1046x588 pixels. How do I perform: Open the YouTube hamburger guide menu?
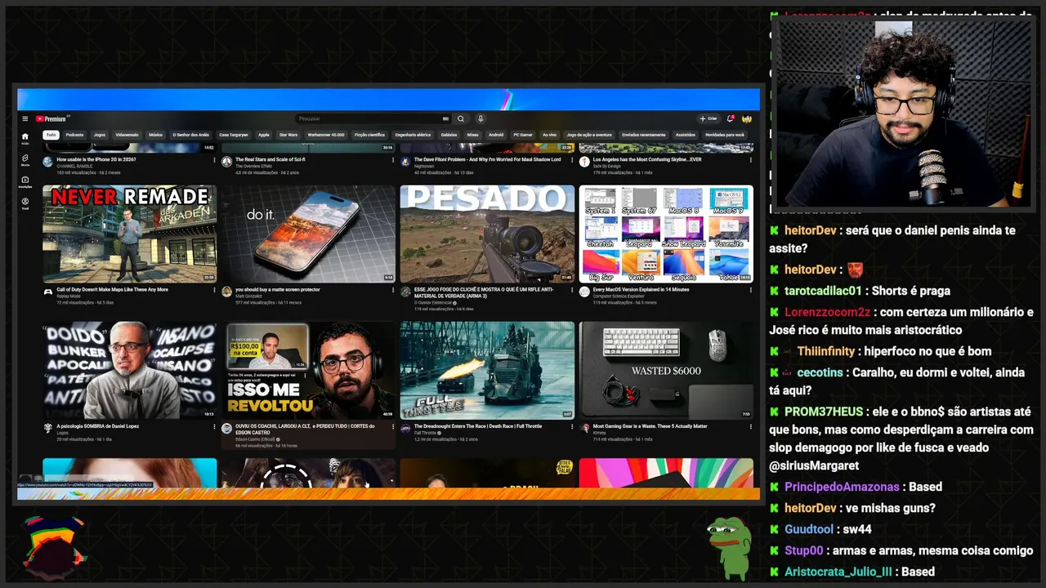[25, 118]
